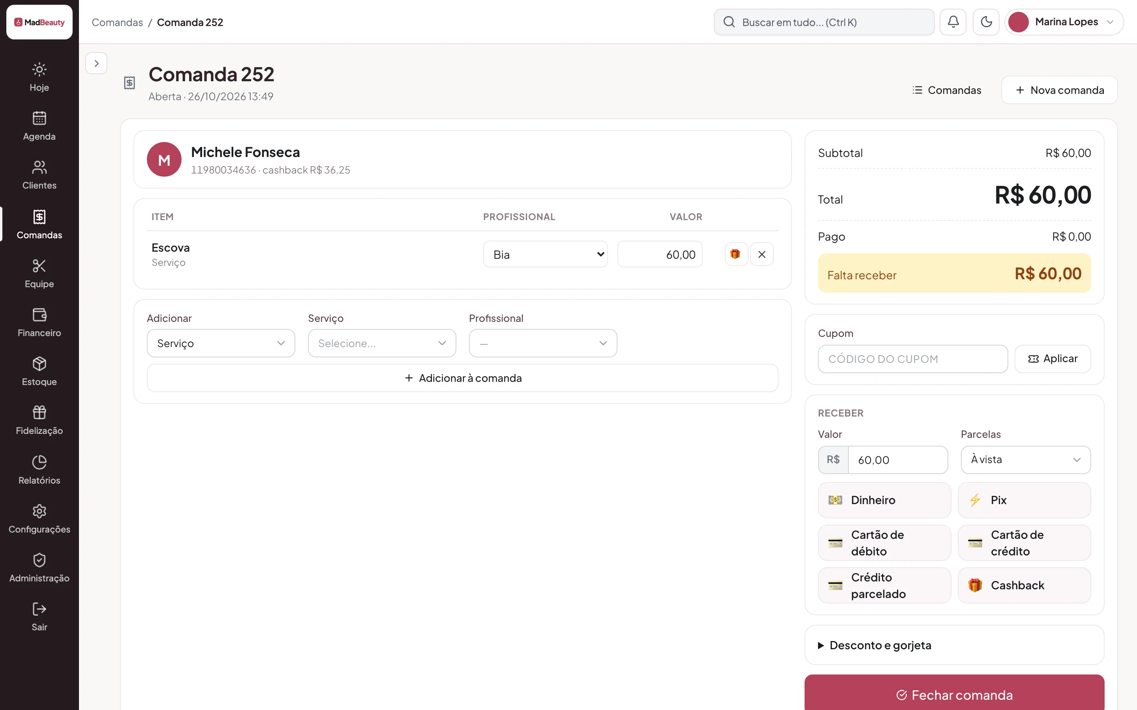Open the Administração shield section
1137x710 pixels.
(x=39, y=568)
